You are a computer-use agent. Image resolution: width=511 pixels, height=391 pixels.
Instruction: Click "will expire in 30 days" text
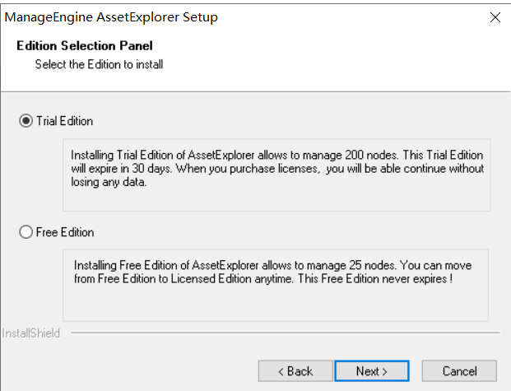click(121, 169)
